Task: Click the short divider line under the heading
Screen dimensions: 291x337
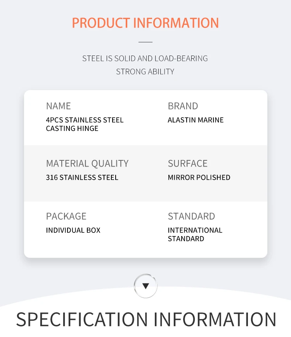Action: 145,42
